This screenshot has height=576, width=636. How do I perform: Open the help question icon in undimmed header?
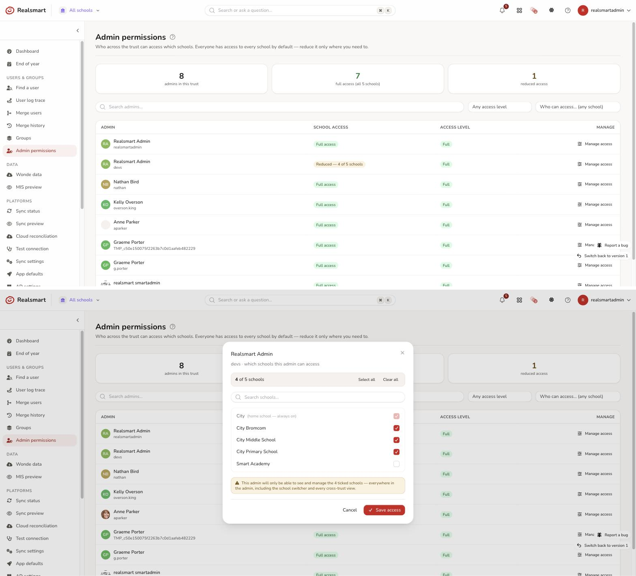pyautogui.click(x=567, y=11)
